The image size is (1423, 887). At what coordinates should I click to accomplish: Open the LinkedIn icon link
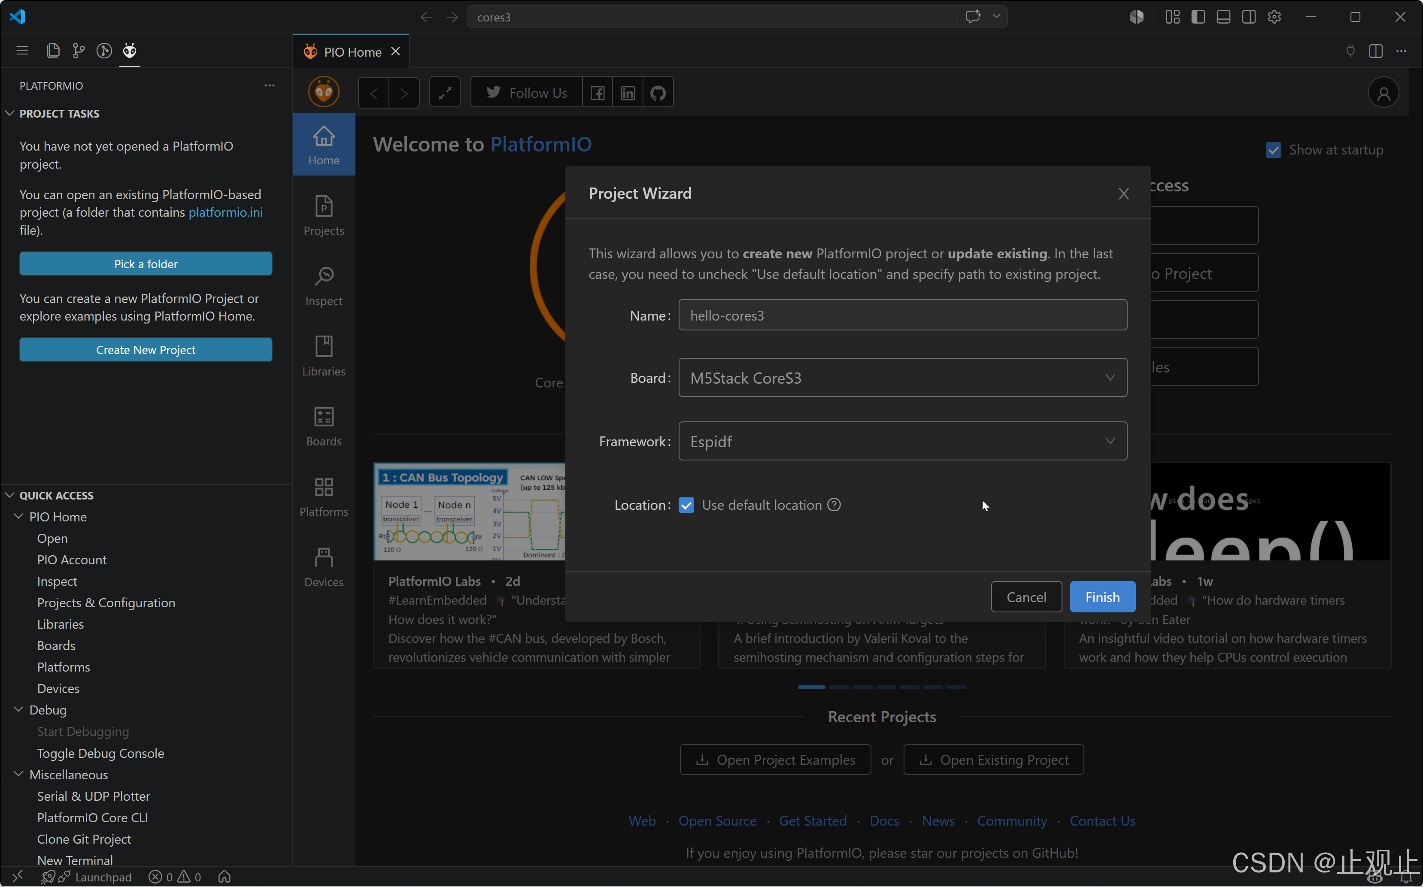(628, 93)
